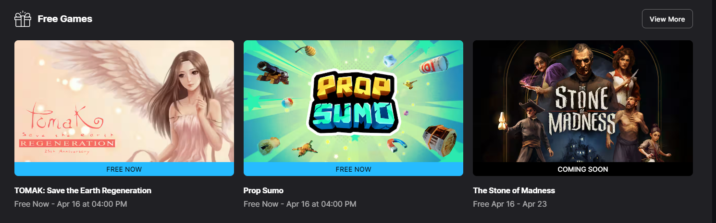The image size is (716, 223).
Task: Click the FREE NOW banner under TOMAK artwork
Action: (124, 169)
